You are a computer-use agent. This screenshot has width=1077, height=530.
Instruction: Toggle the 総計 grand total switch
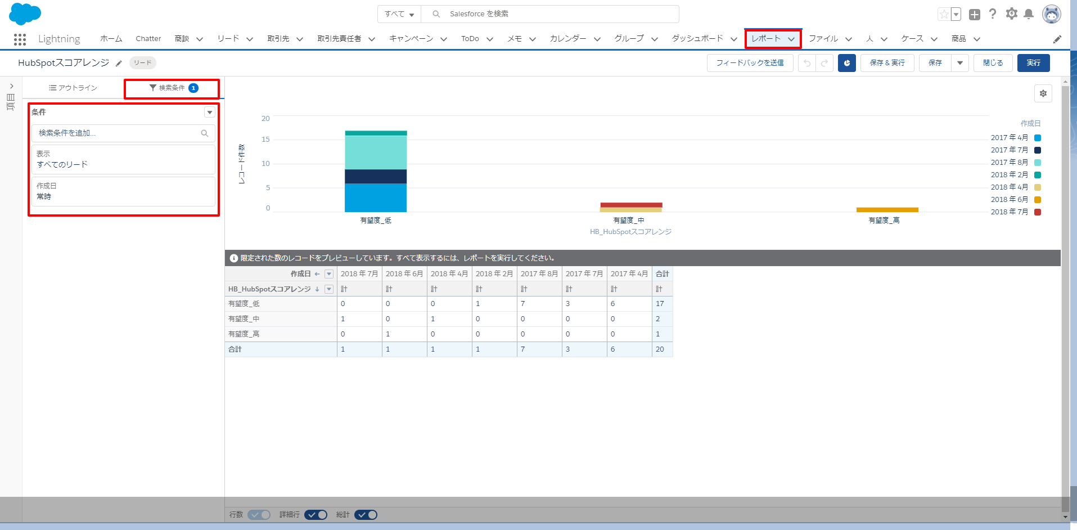[366, 515]
